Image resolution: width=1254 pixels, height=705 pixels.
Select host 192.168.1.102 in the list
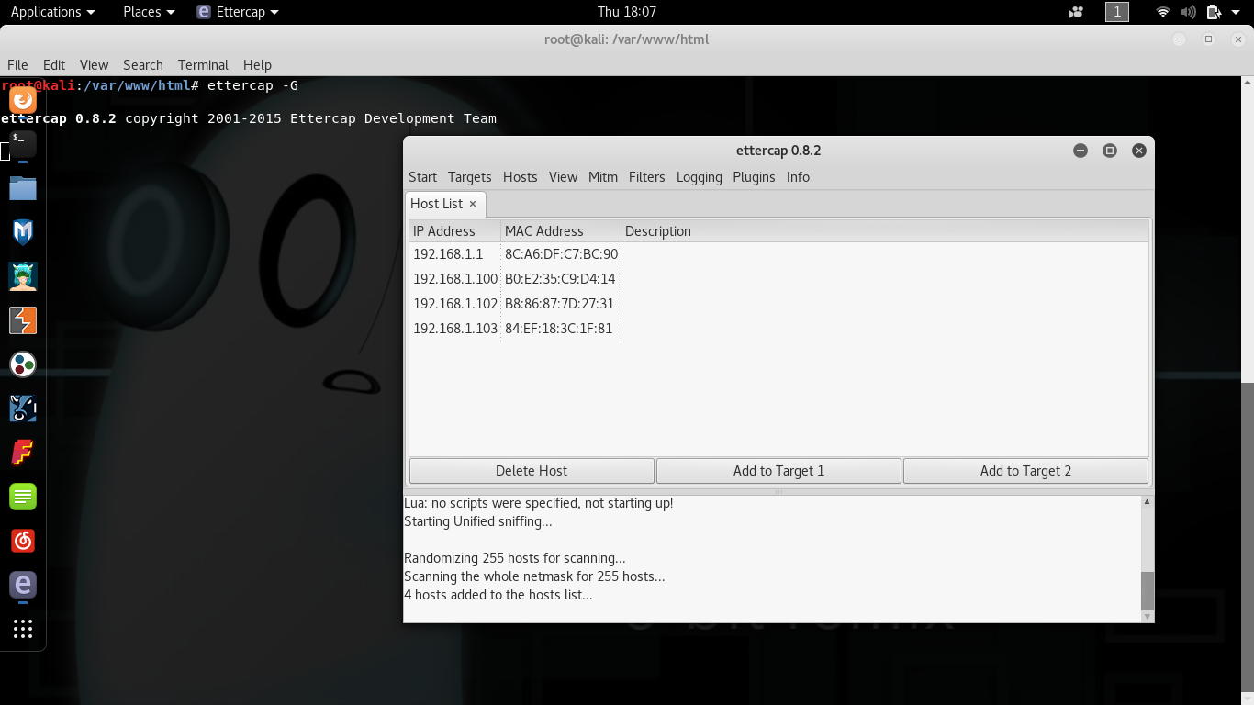click(x=455, y=304)
